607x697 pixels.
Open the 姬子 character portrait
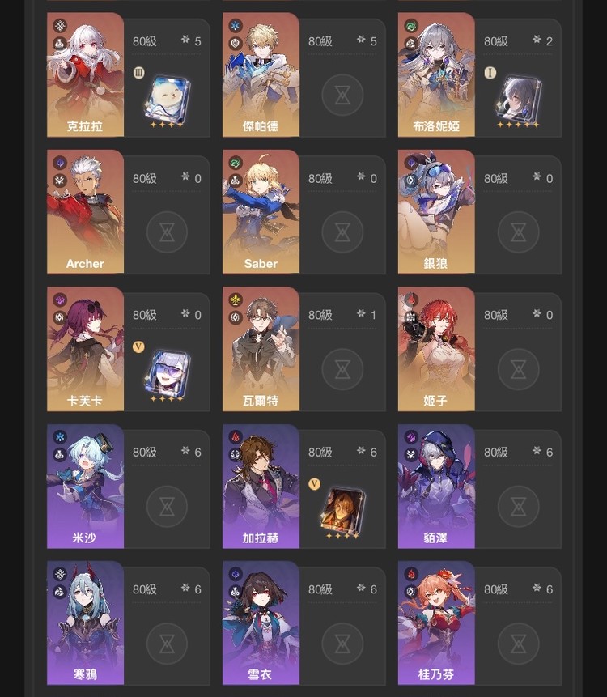coord(436,348)
